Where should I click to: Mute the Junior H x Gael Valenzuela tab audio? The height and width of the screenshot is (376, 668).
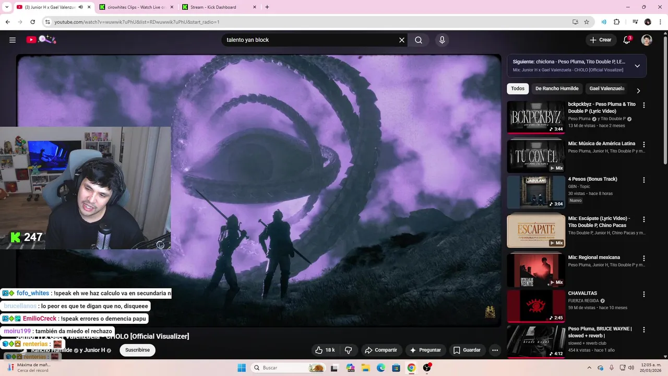pos(80,7)
